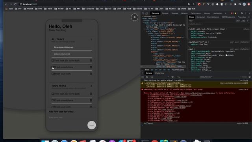Click the yellow warning count badge in DevTools
Screen dimensions: 252x142
236,13
